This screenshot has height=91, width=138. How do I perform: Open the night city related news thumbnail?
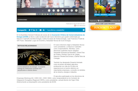(34, 57)
